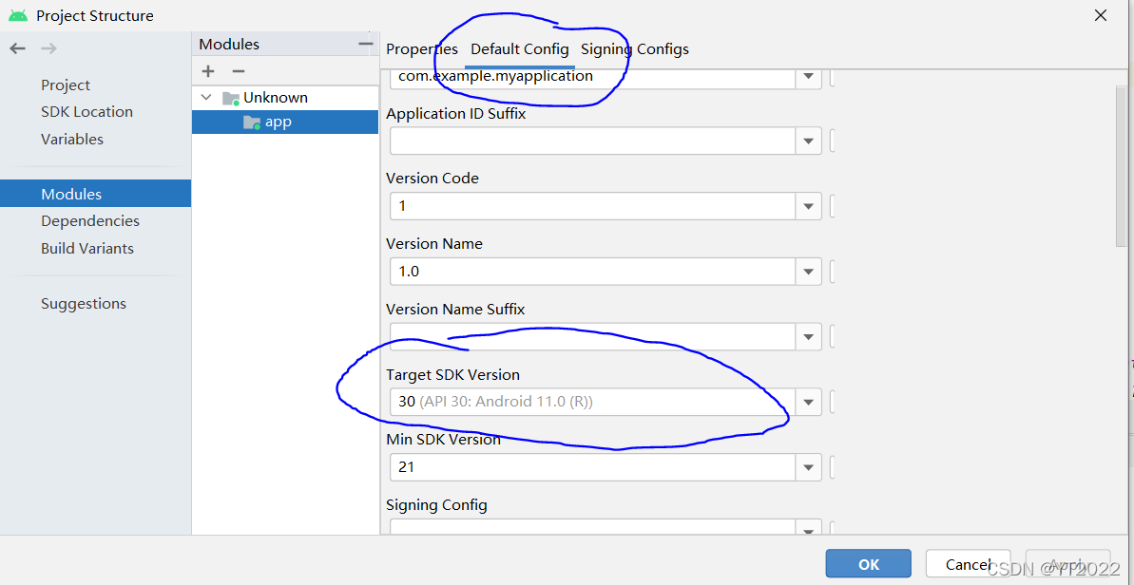Click the back navigation arrow
1134x585 pixels.
[x=17, y=48]
